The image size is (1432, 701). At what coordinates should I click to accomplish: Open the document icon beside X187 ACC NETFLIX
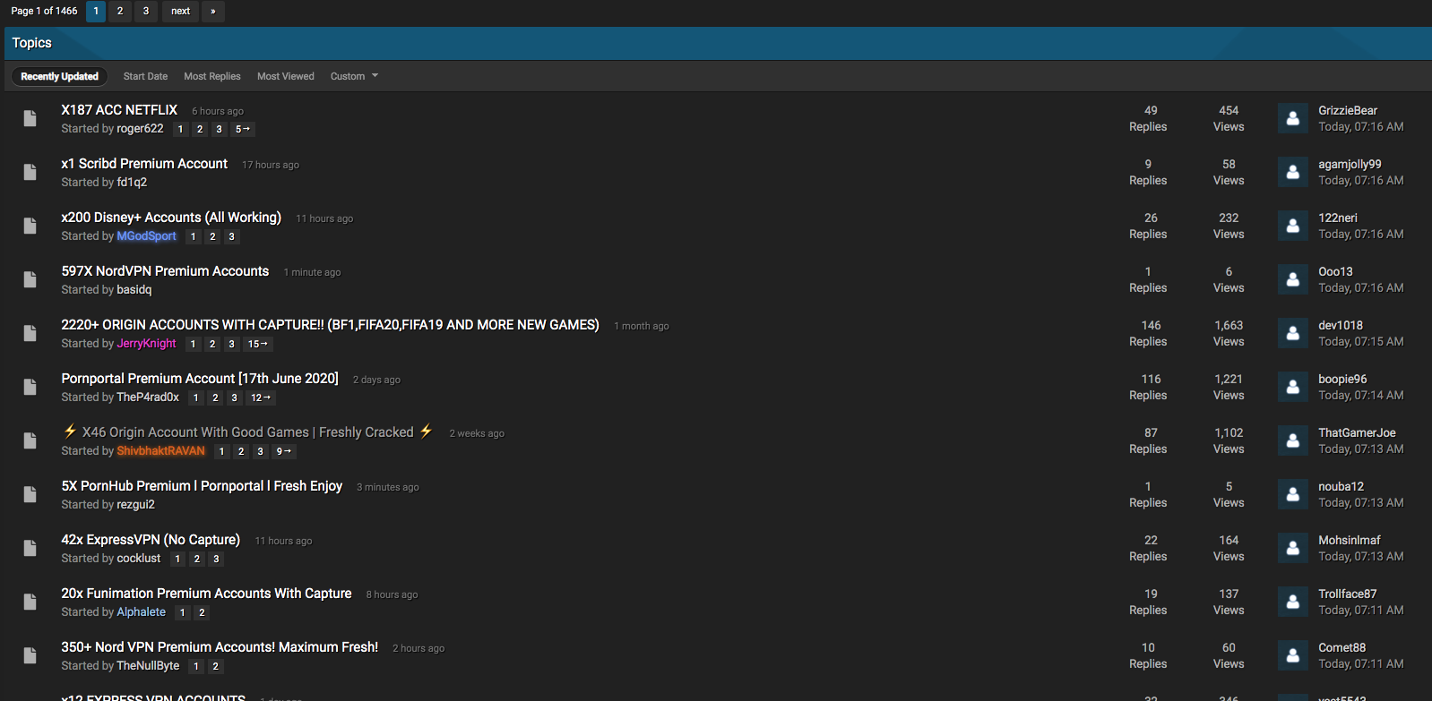coord(30,118)
